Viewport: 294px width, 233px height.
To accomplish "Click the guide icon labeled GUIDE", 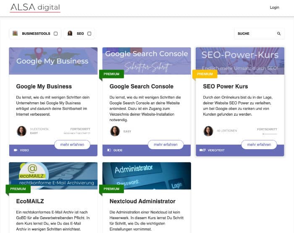I will click(x=109, y=150).
